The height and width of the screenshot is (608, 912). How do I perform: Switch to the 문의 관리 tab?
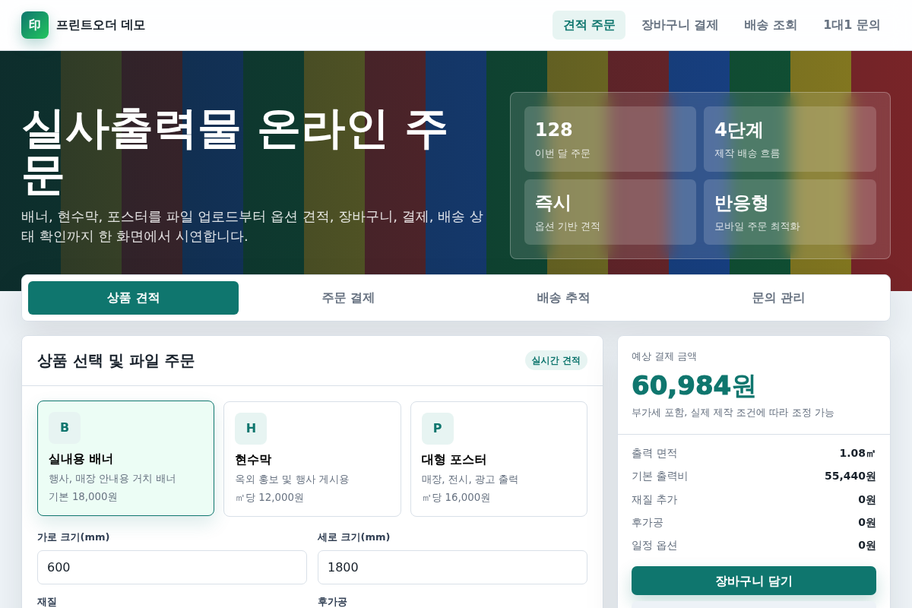pos(778,298)
